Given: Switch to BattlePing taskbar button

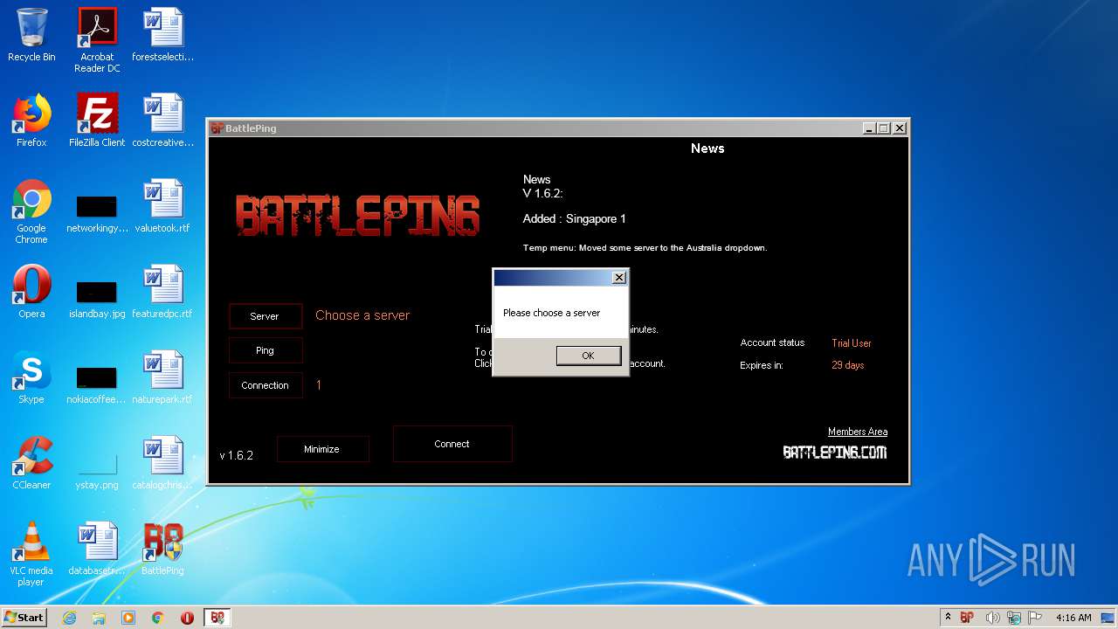Looking at the screenshot, I should pyautogui.click(x=217, y=618).
